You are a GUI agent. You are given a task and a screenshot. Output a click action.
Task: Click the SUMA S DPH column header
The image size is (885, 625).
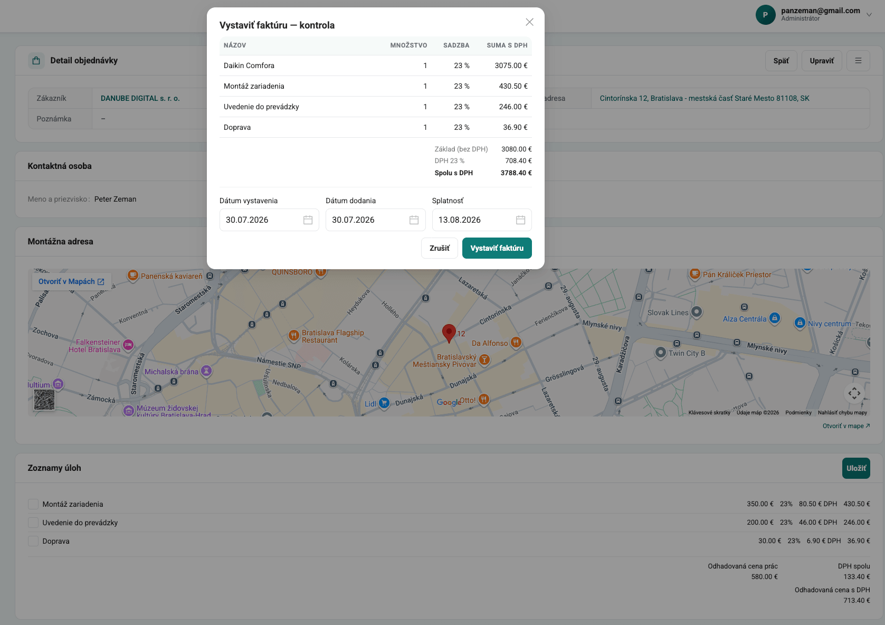click(x=507, y=45)
